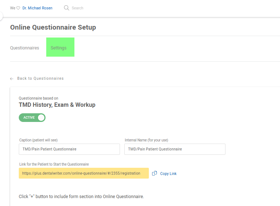This screenshot has height=206, width=280.
Task: Click the back arrow icon
Action: pyautogui.click(x=12, y=79)
